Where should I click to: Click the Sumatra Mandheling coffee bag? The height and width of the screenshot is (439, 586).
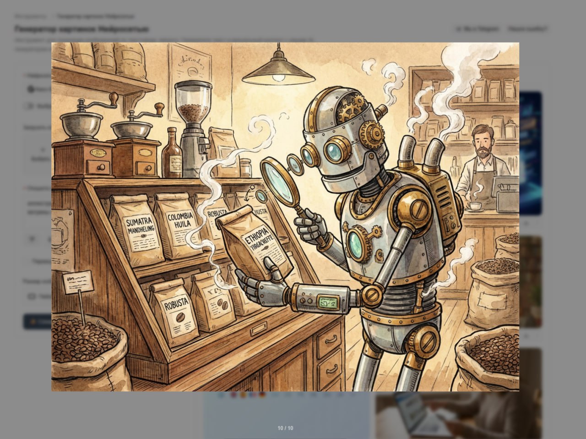click(x=138, y=229)
